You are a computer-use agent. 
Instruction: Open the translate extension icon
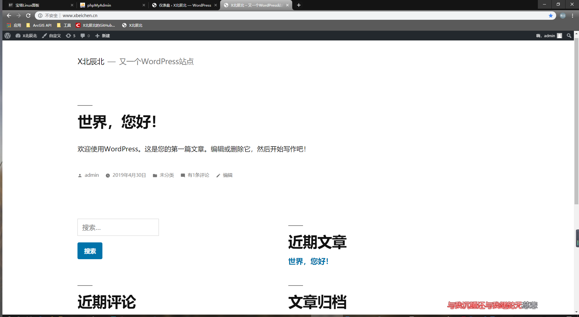[x=563, y=16]
